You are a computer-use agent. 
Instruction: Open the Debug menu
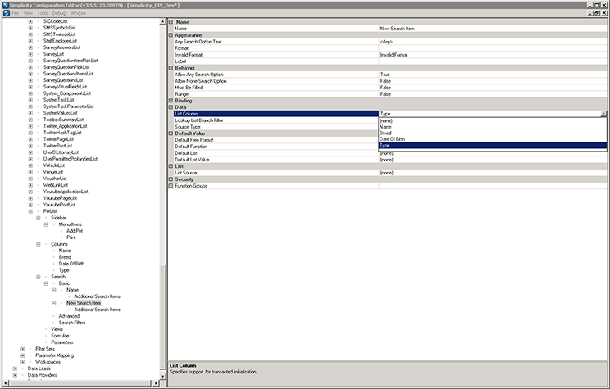(59, 13)
